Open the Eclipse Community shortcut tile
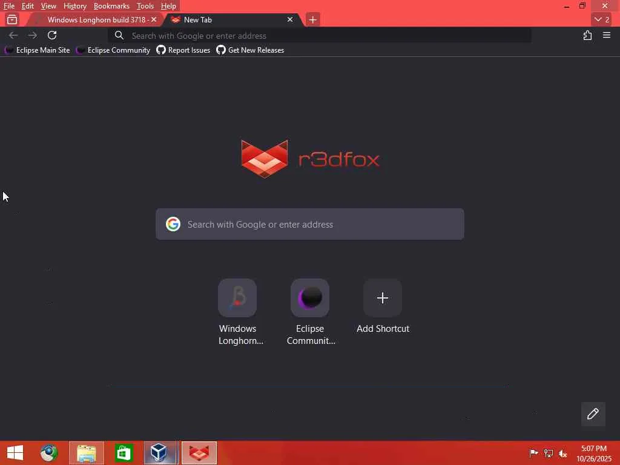The width and height of the screenshot is (620, 465). click(310, 298)
